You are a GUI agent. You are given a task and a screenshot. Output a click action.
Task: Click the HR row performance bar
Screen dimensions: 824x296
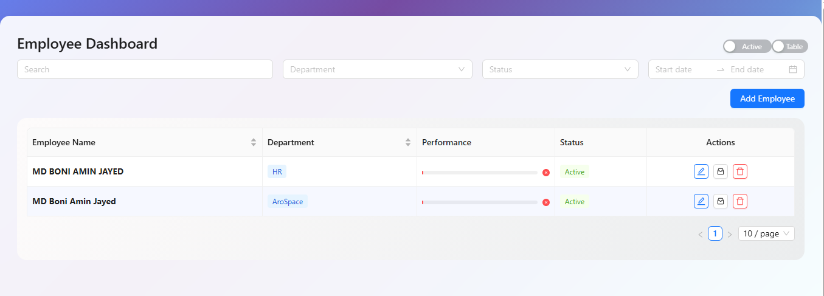479,173
